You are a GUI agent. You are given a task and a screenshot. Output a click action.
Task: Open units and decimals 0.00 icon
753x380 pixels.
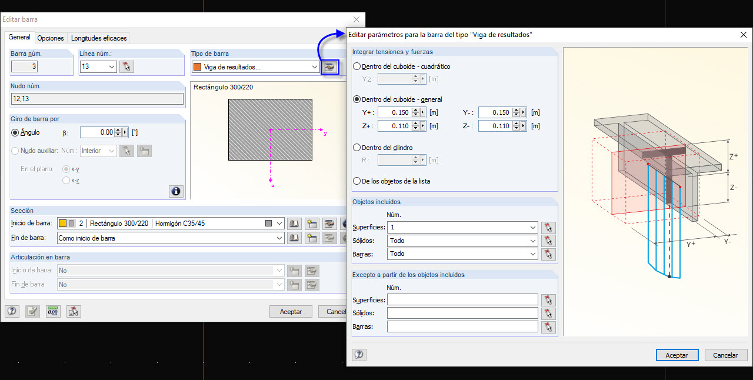[x=53, y=312]
